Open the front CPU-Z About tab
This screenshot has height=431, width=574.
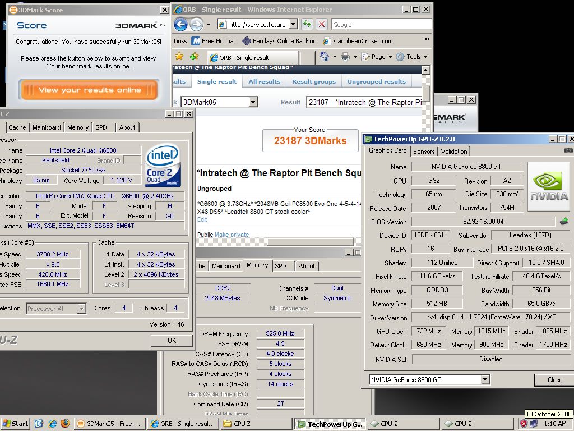127,127
